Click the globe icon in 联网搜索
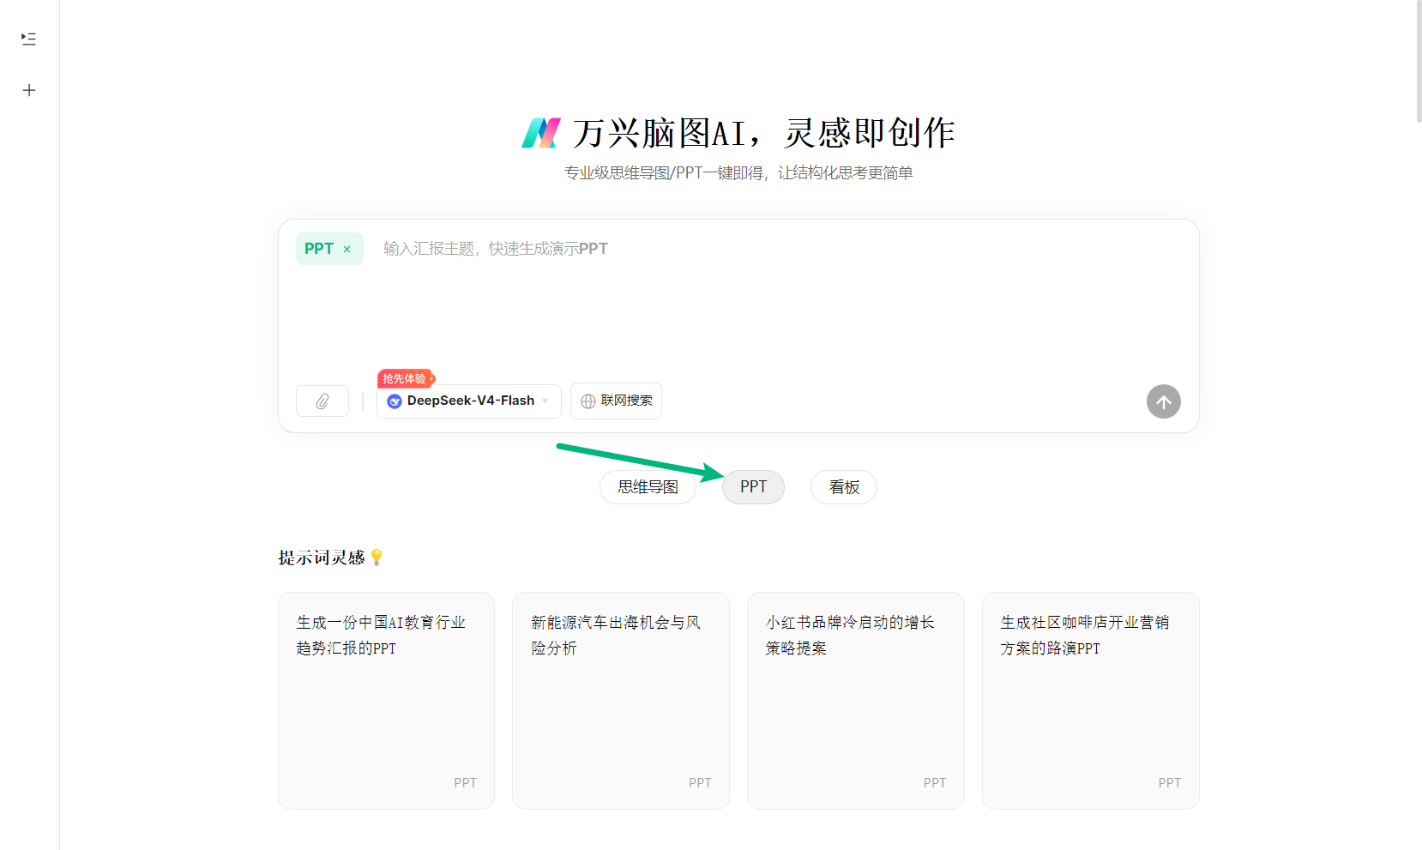 point(588,401)
